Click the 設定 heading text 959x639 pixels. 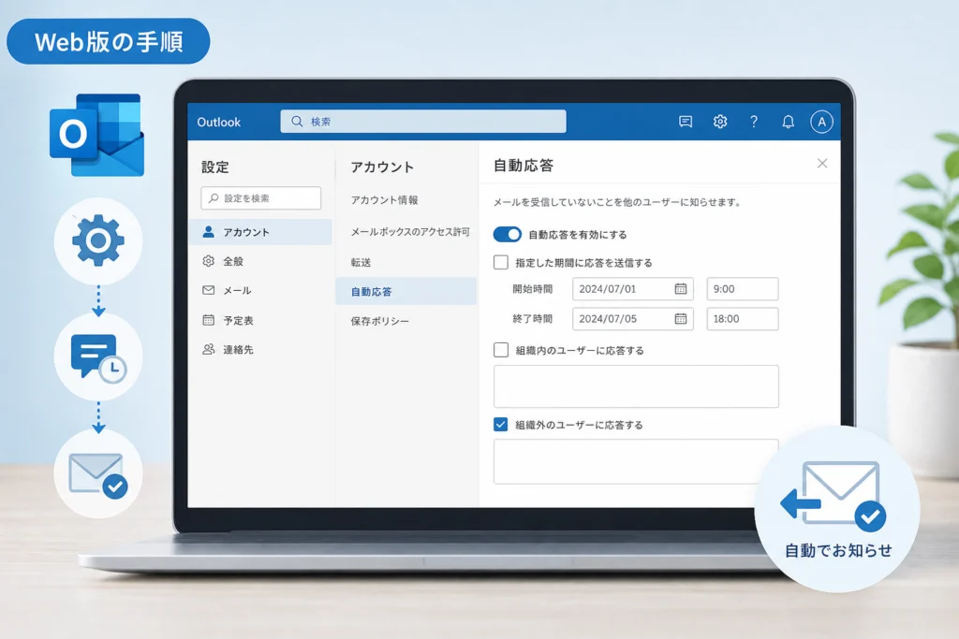(x=215, y=167)
